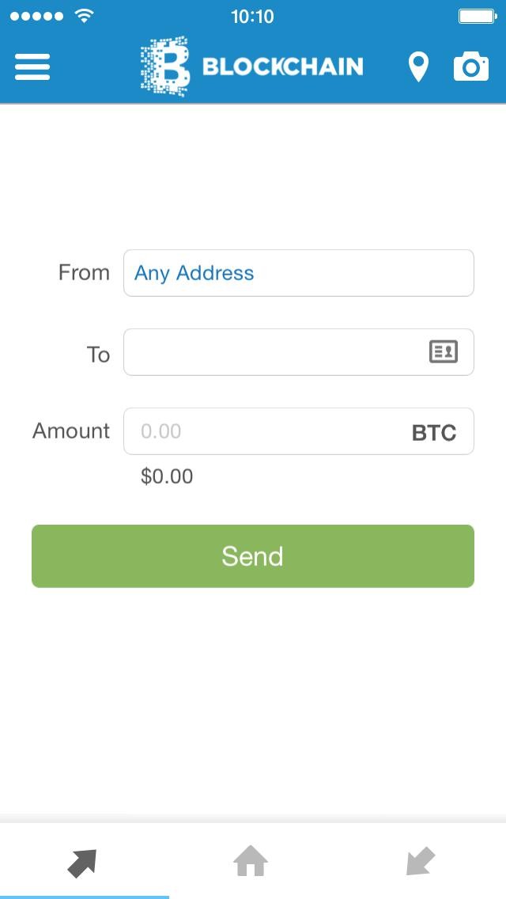Viewport: 506px width, 899px height.
Task: Go to the Home tab
Action: coord(251,861)
